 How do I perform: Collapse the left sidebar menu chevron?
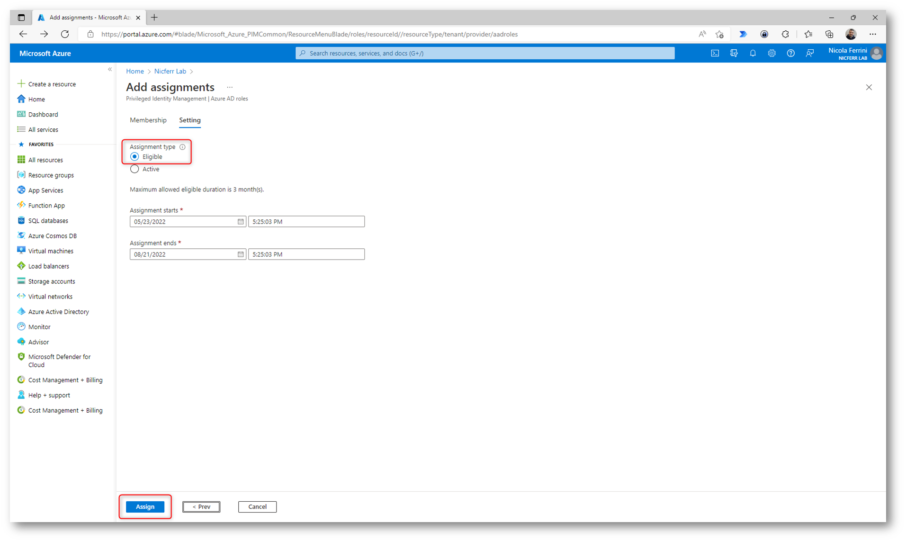[x=110, y=69]
